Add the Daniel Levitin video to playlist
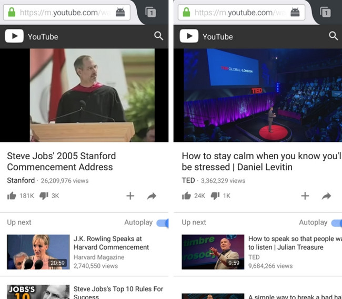Screen dimensions: 342x299 coord(305,196)
